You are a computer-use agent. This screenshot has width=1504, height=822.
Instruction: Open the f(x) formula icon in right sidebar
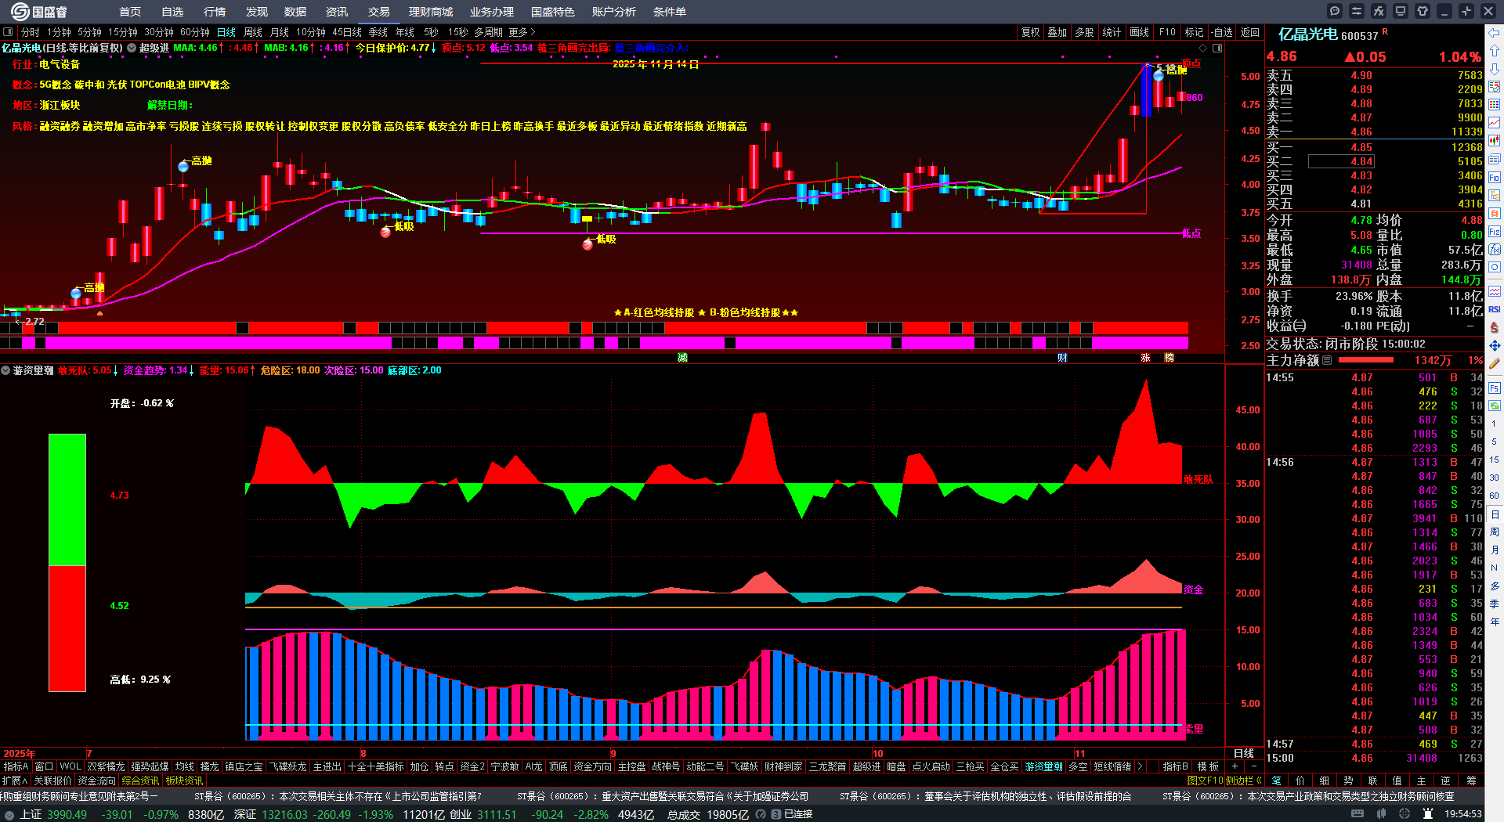point(1495,250)
